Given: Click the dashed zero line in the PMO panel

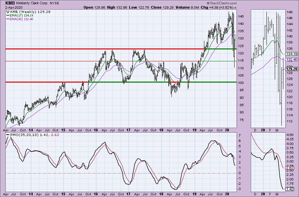Looking at the screenshot, I should point(121,173).
